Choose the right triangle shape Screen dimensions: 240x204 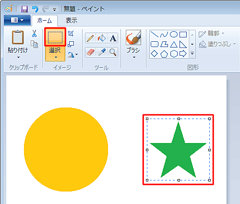pos(183,44)
